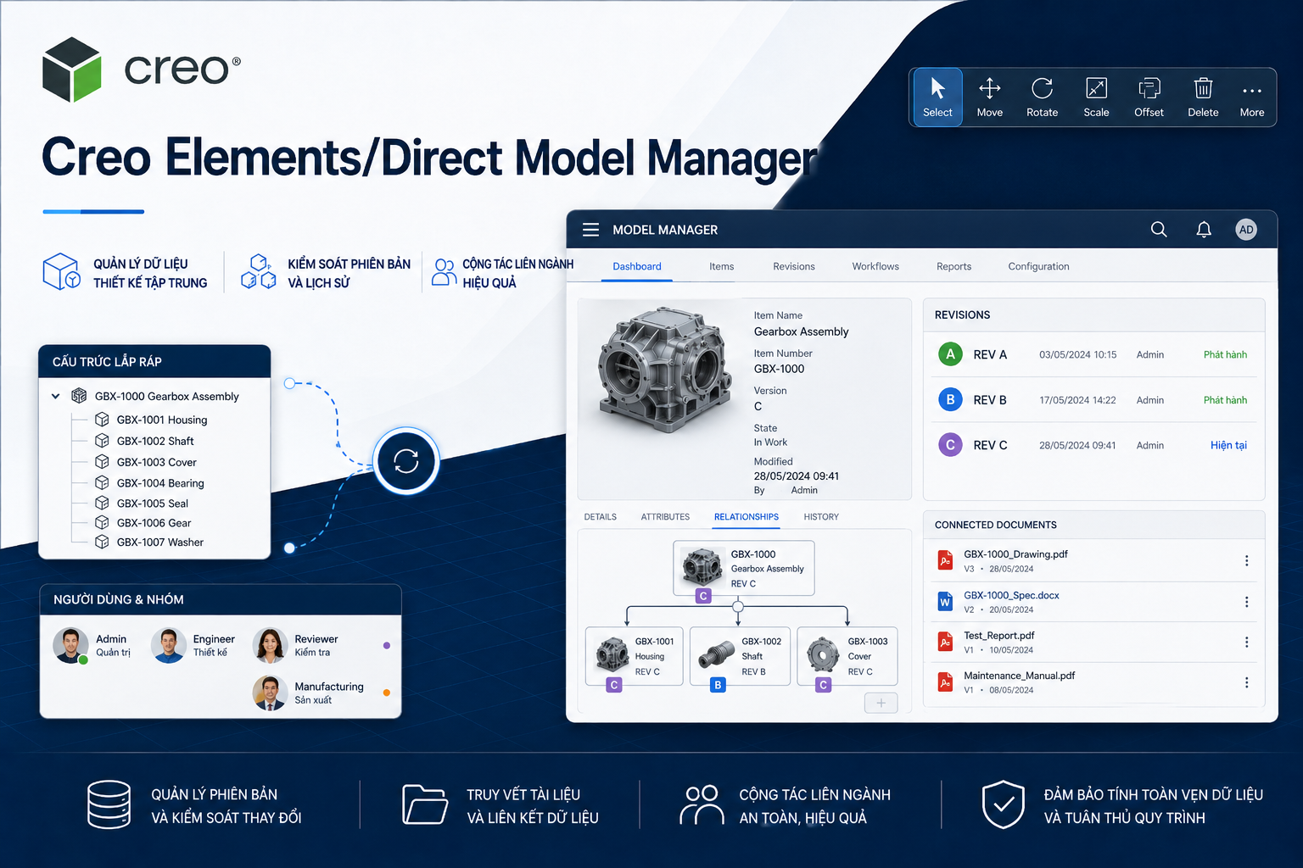The height and width of the screenshot is (868, 1303).
Task: Click the Admin user avatar
Action: (70, 645)
